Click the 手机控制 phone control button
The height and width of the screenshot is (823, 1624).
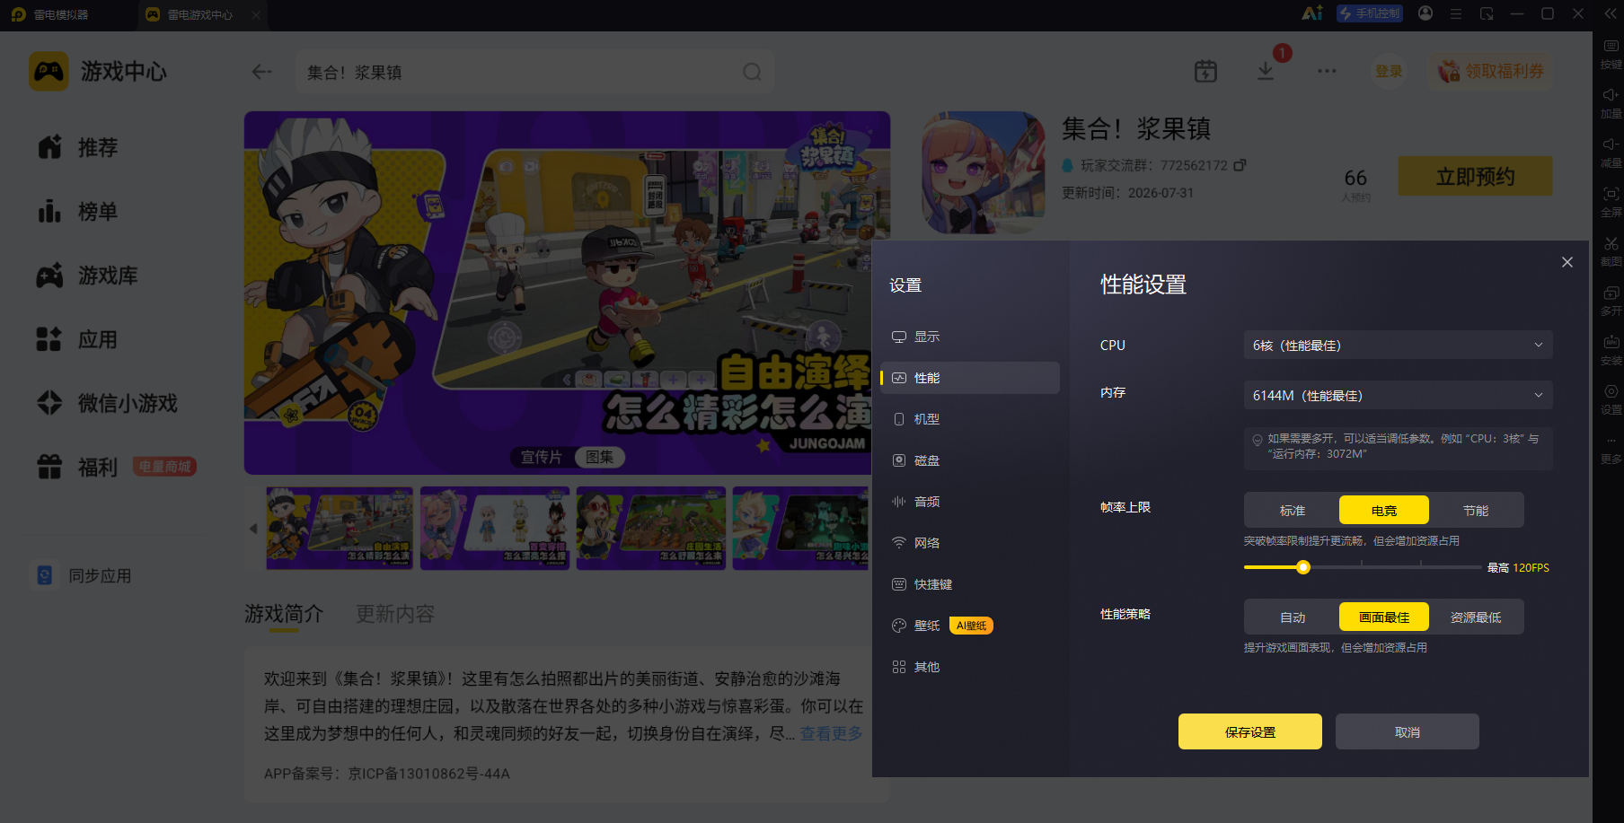pos(1370,13)
